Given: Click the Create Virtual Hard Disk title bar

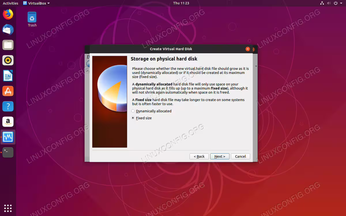Looking at the screenshot, I should [x=171, y=49].
